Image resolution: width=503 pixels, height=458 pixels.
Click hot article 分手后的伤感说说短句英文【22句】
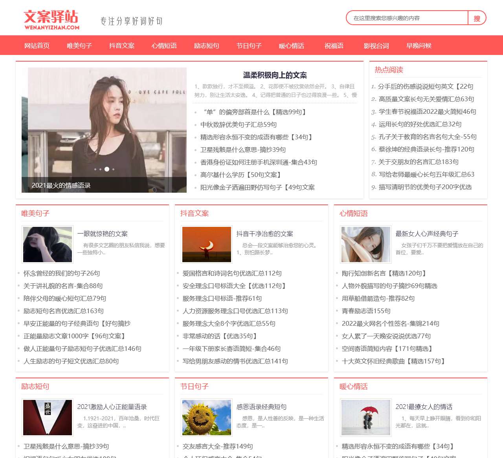(x=426, y=87)
